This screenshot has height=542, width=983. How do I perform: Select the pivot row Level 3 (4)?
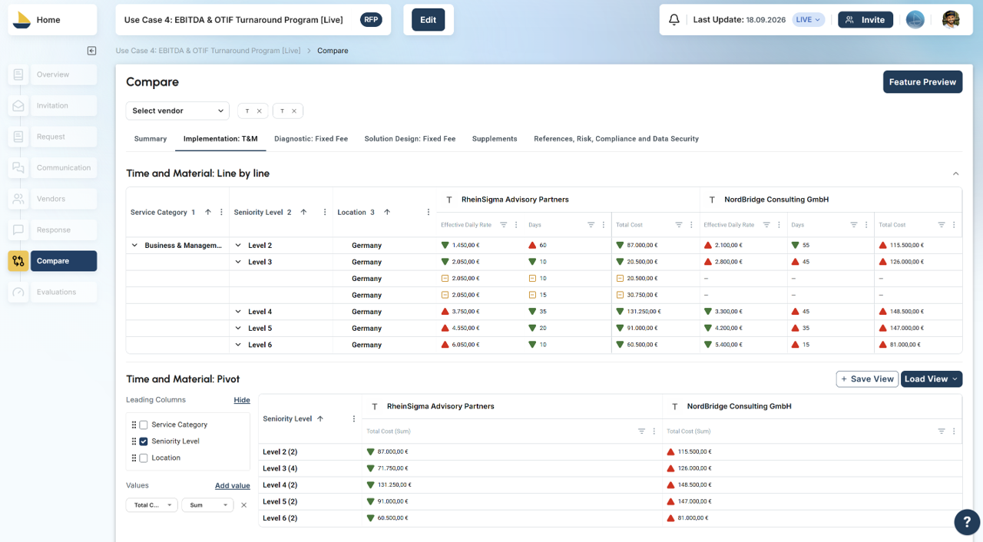click(x=610, y=468)
